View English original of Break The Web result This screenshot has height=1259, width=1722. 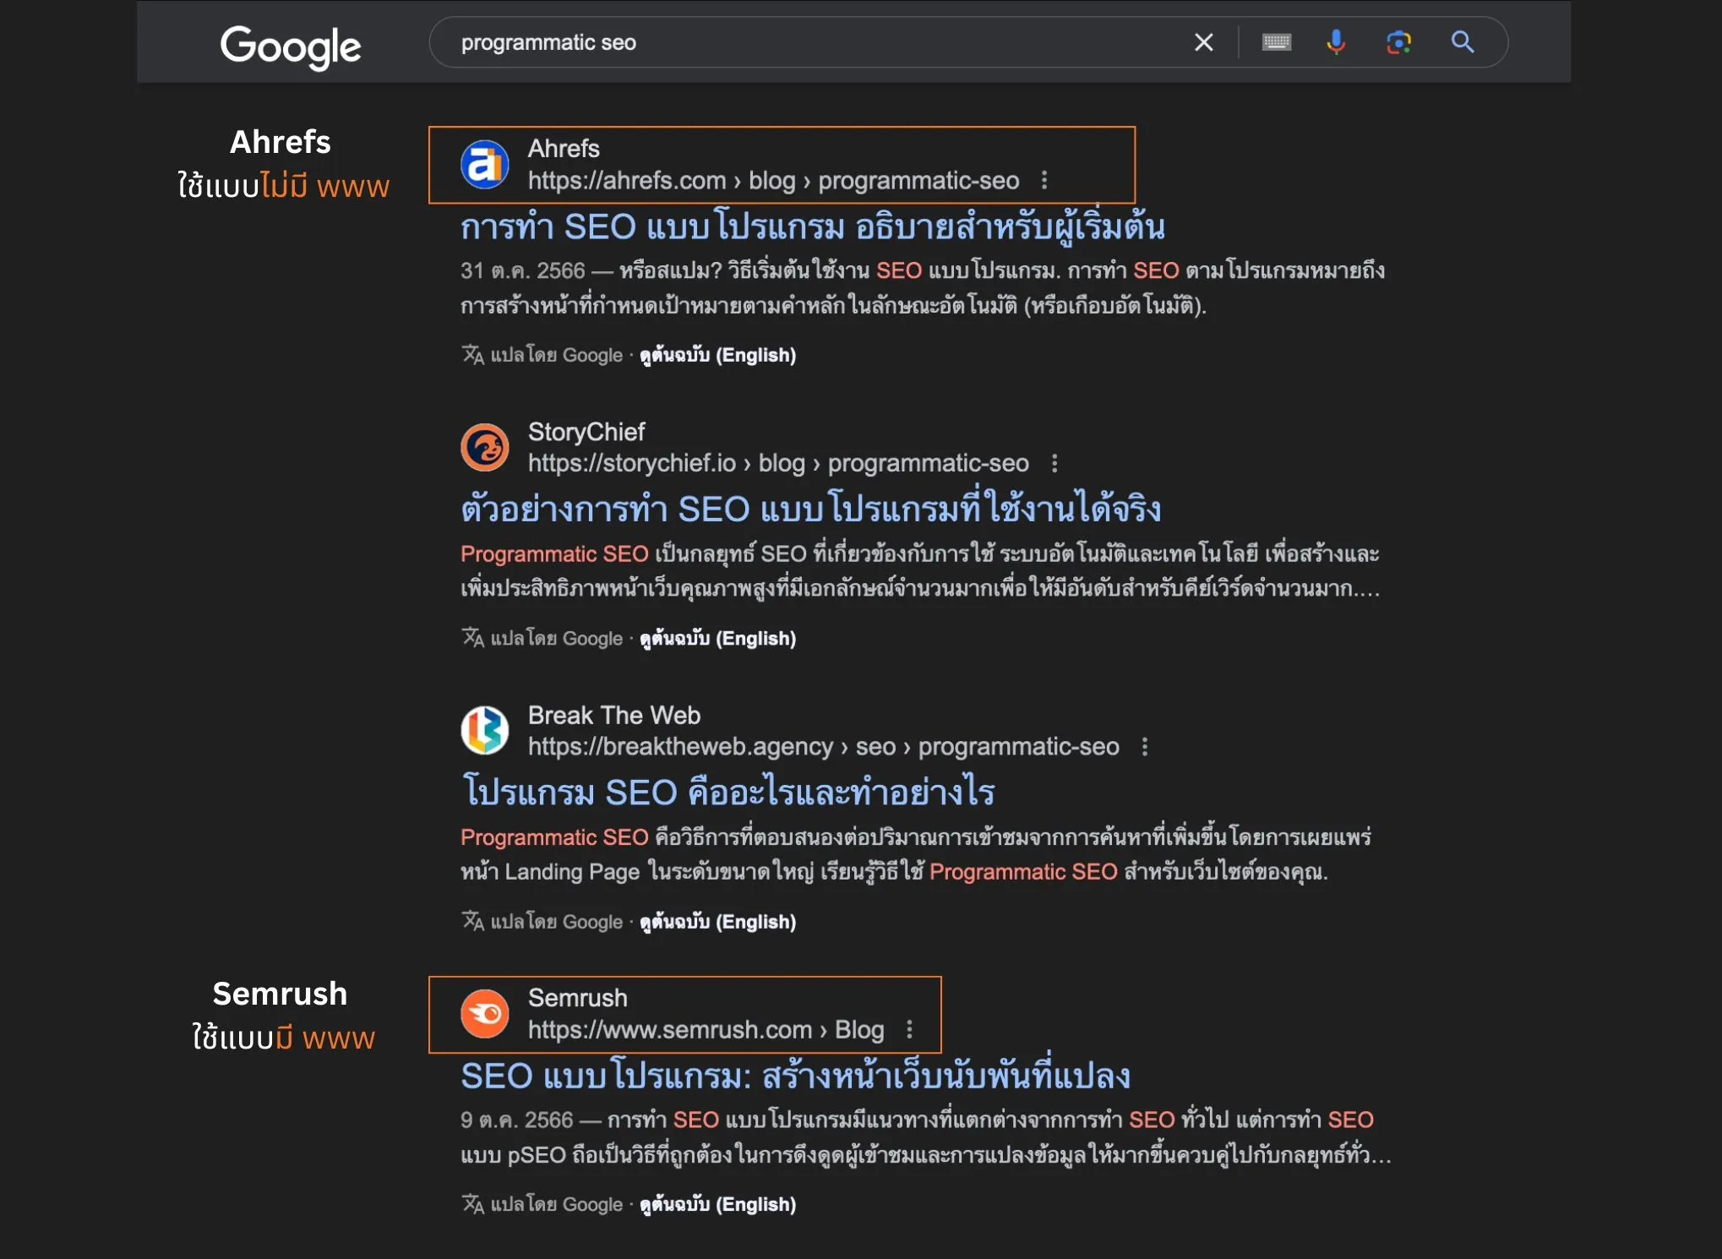pos(717,922)
